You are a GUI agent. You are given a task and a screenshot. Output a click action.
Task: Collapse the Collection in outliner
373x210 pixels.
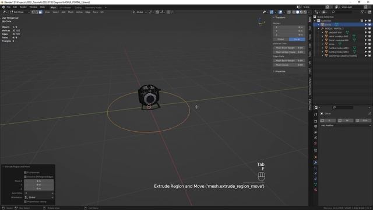click(x=315, y=21)
